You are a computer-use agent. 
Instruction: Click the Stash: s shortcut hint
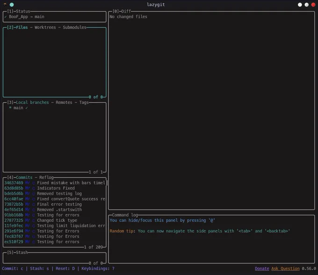tap(39, 269)
